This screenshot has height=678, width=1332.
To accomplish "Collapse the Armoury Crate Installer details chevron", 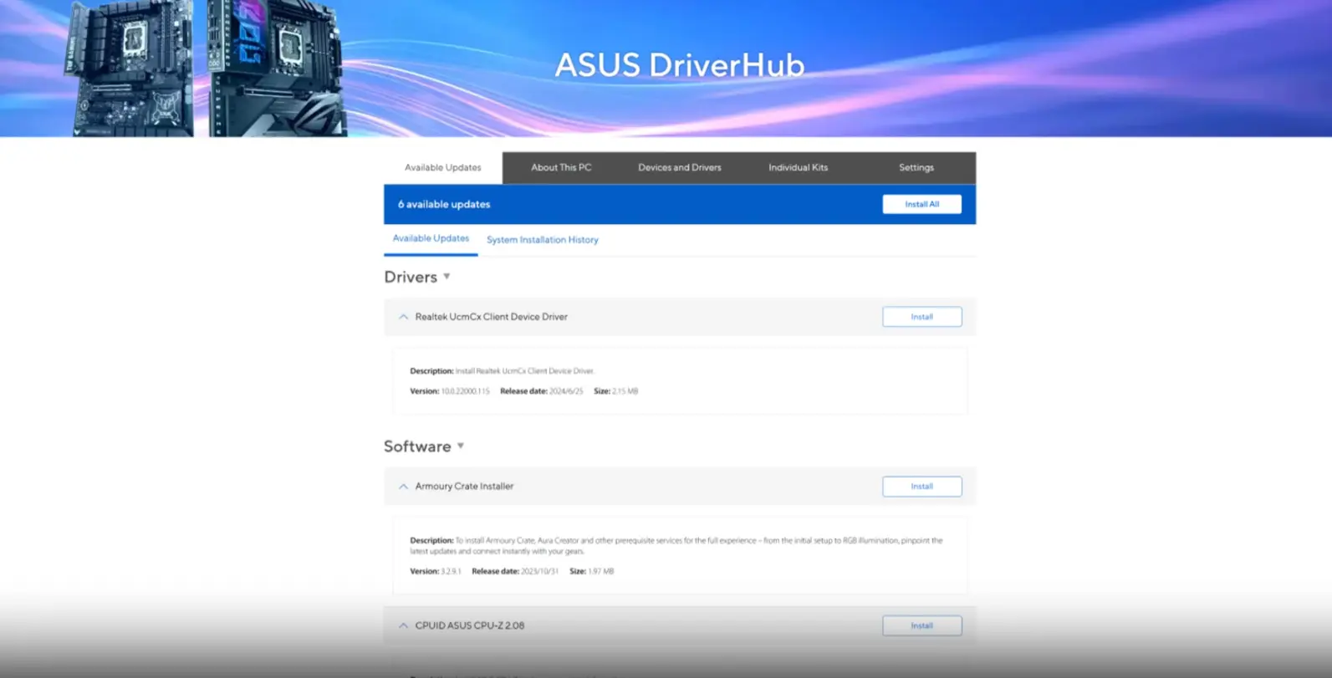I will coord(403,487).
